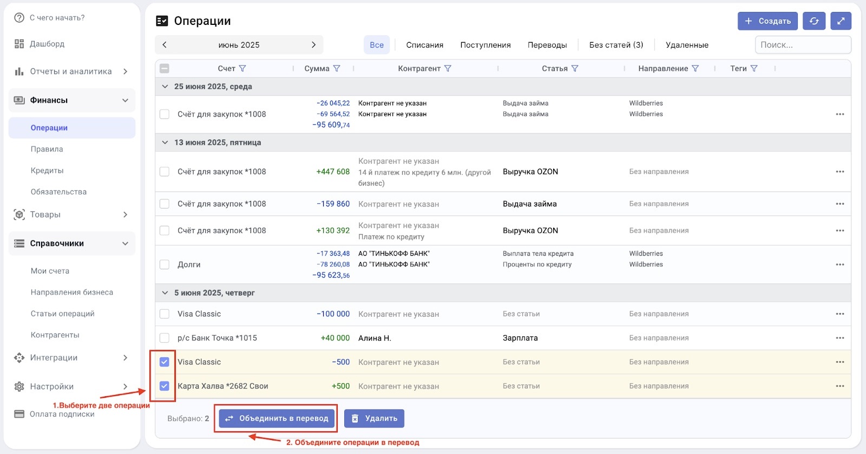This screenshot has height=454, width=866.
Task: Click the filter icon in Теги column
Action: [x=754, y=69]
